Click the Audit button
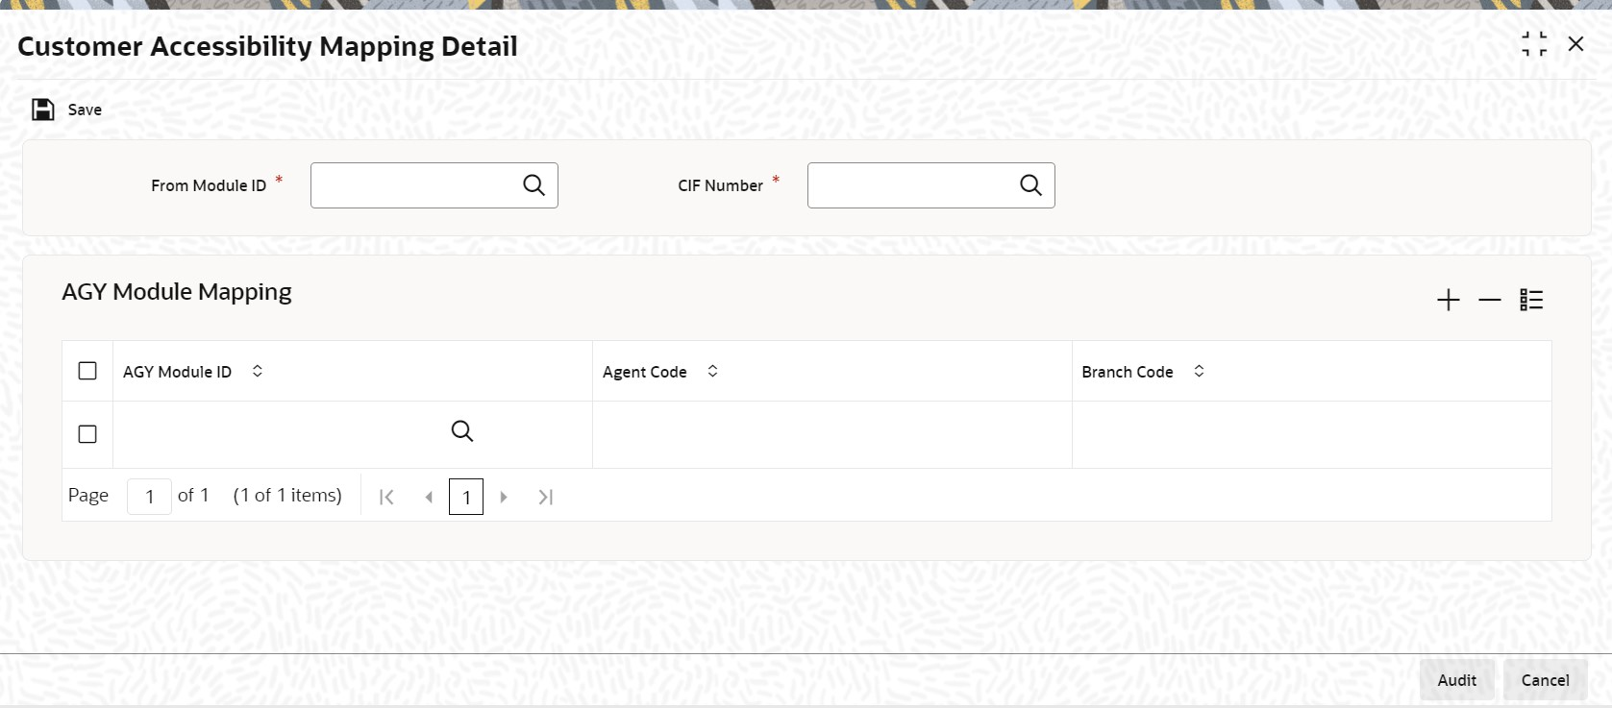The width and height of the screenshot is (1612, 708). coord(1456,680)
